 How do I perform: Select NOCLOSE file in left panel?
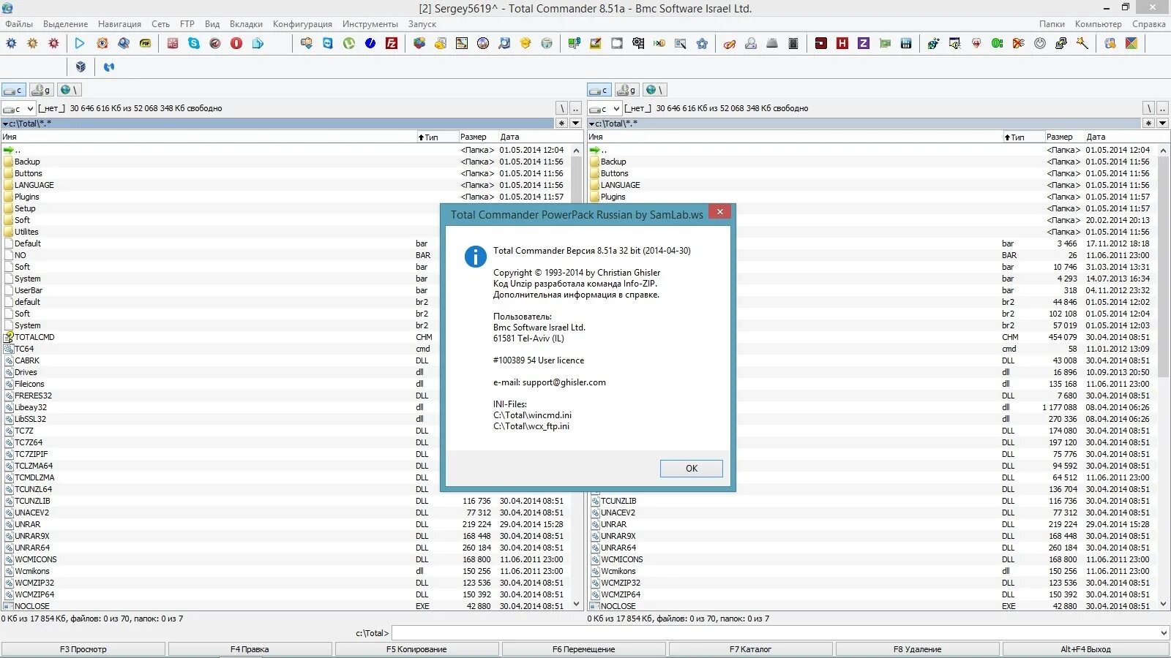tap(32, 606)
